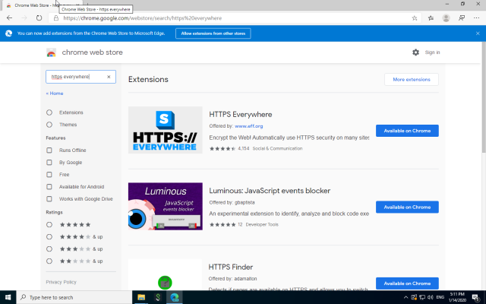Image resolution: width=486 pixels, height=304 pixels.
Task: Click the More extensions button
Action: (411, 80)
